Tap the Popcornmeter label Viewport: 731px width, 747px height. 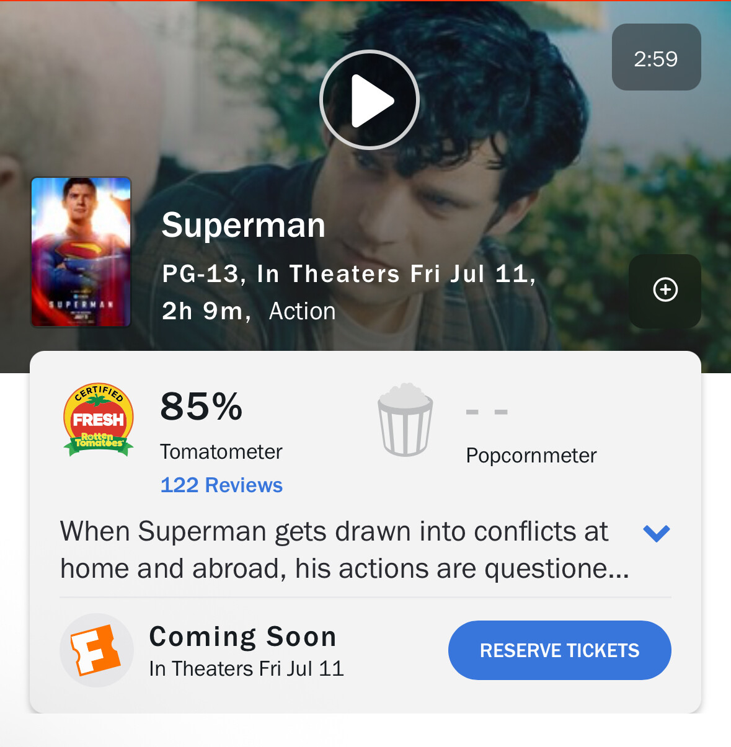click(x=531, y=456)
